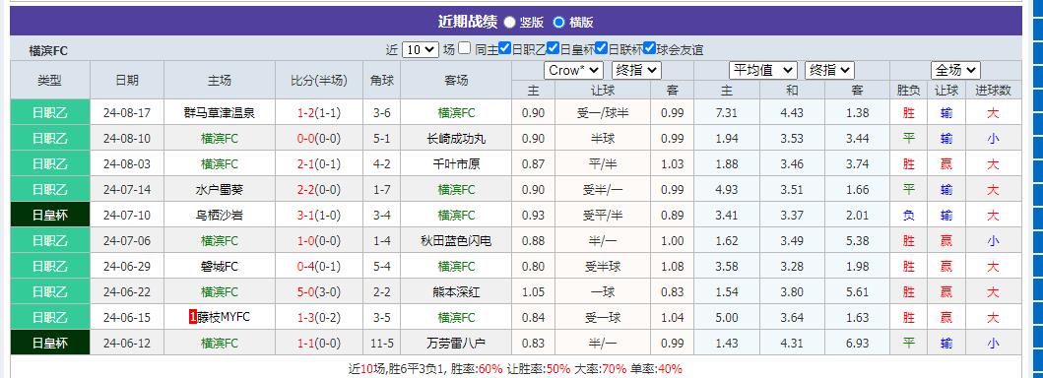The width and height of the screenshot is (1043, 378).
Task: Click the 受平/半 handicap cell
Action: click(603, 216)
